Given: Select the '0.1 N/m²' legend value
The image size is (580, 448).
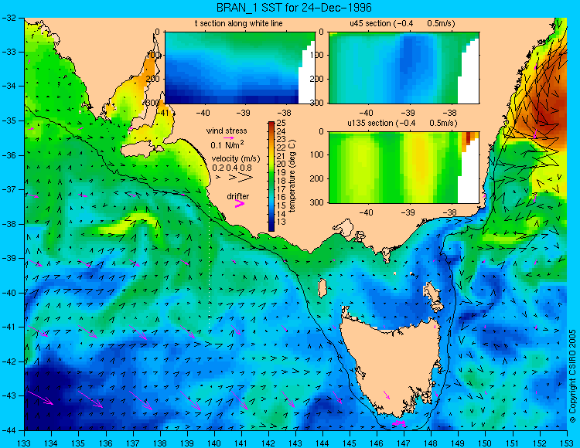Looking at the screenshot, I should point(227,144).
